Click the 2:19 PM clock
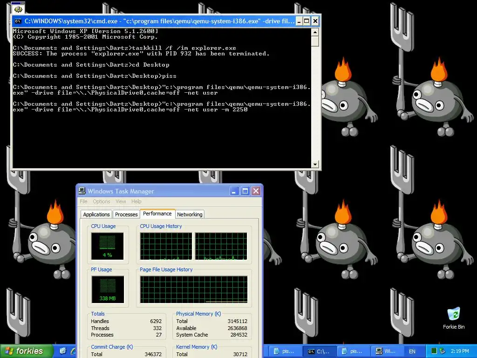Screen dimensions: 477x358 [460, 351]
